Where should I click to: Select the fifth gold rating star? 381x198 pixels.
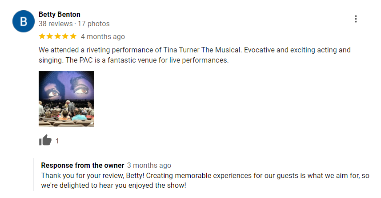73,36
